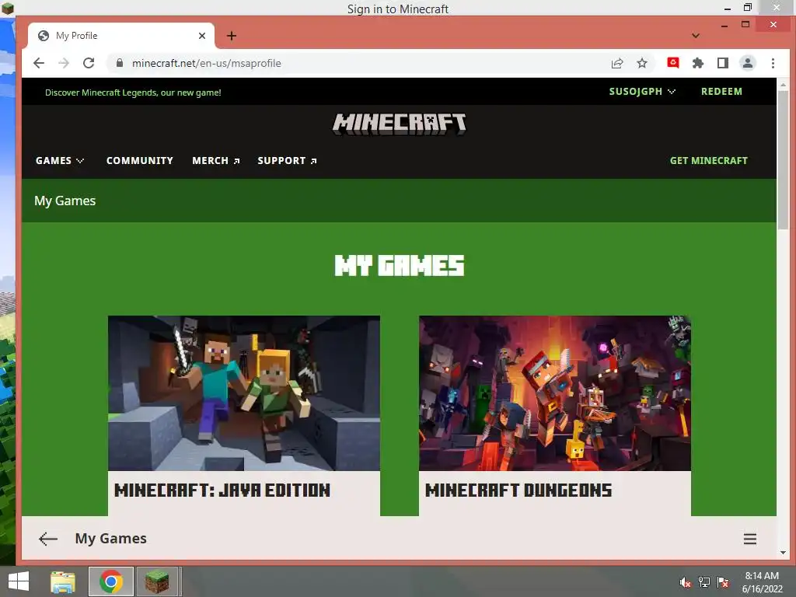The image size is (796, 597).
Task: Click the scrollbar down arrow
Action: 783,553
